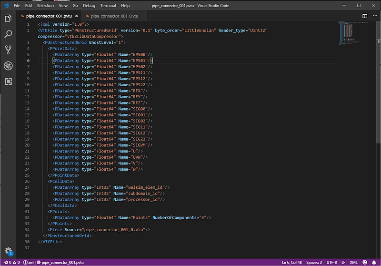The height and width of the screenshot is (266, 381).
Task: Close the pipe_connector_001.pvtu tab
Action: pos(76,16)
